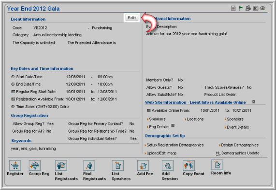Click the Fundraising text
276x190 pixels.
tap(102, 28)
